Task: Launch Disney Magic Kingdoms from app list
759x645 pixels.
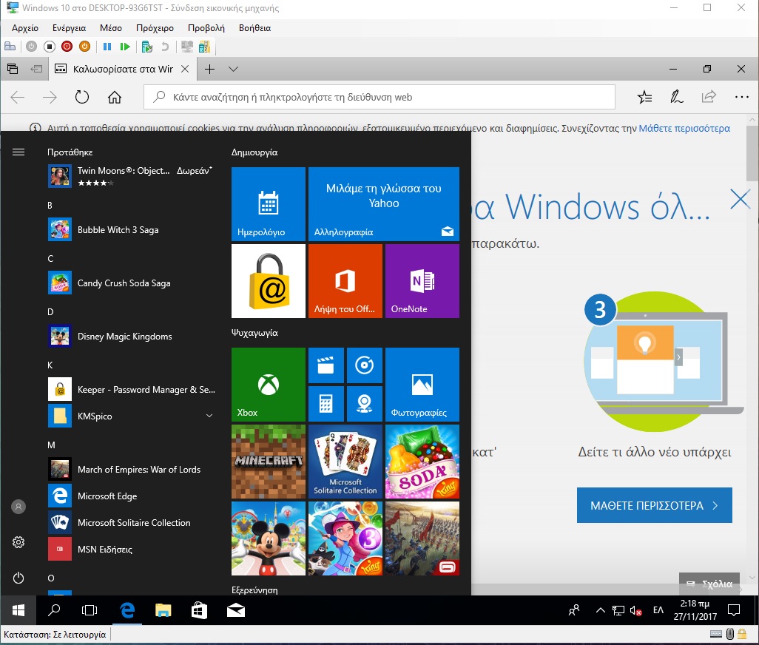Action: pos(131,337)
